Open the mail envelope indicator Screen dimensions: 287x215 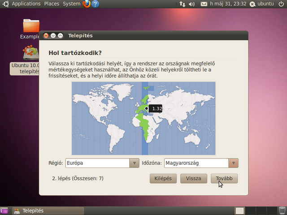pyautogui.click(x=204, y=4)
